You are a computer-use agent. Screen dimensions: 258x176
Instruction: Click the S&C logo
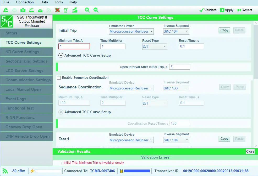7,21
